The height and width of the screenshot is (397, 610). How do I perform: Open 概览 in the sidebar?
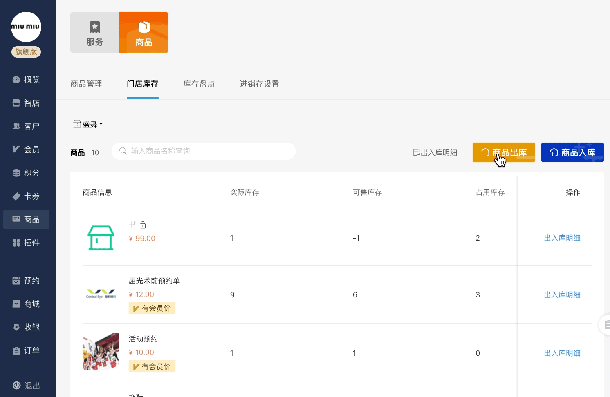click(26, 80)
